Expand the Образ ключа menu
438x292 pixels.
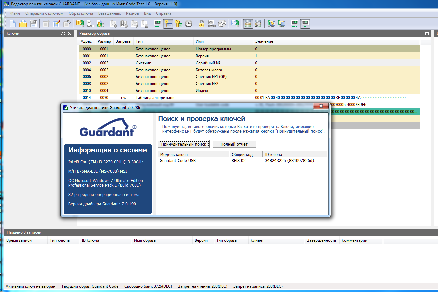pos(81,13)
